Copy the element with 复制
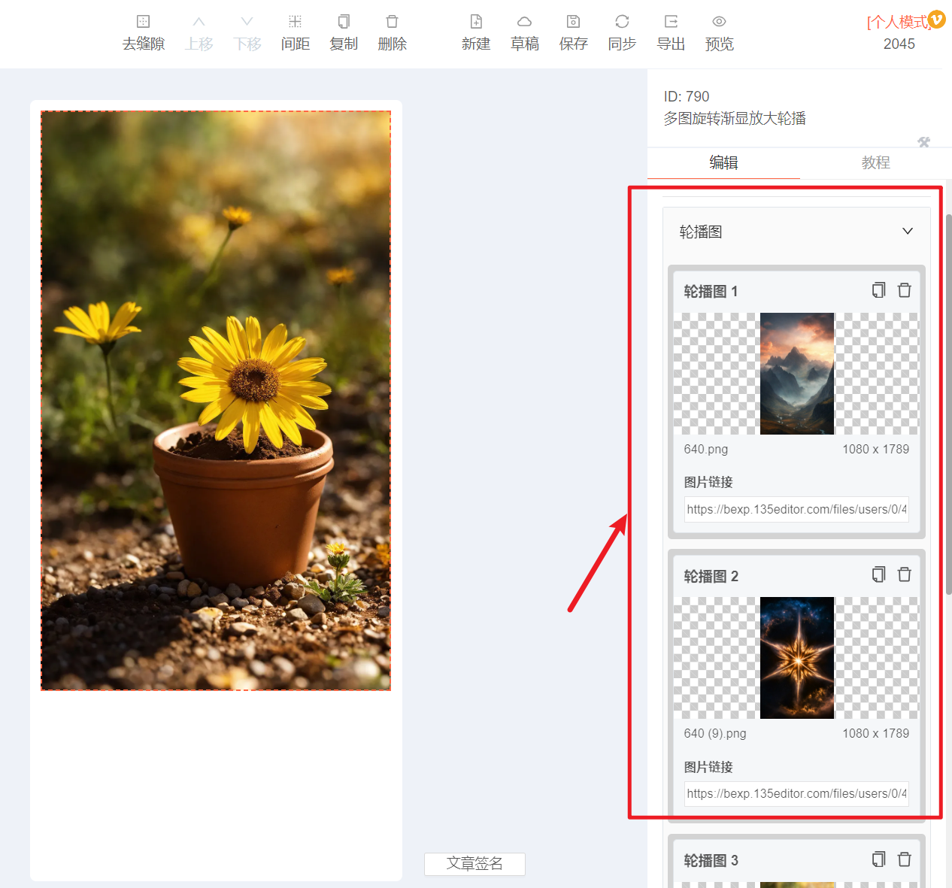This screenshot has height=888, width=952. [344, 33]
